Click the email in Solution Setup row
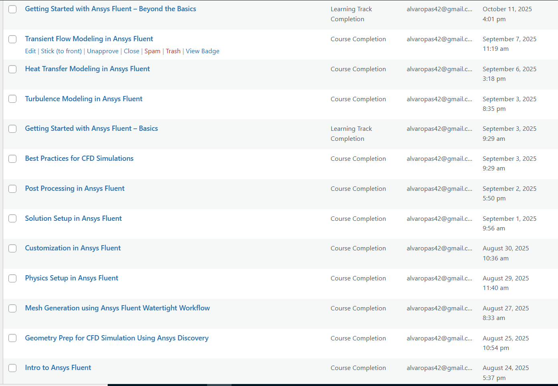This screenshot has width=558, height=386. click(439, 219)
